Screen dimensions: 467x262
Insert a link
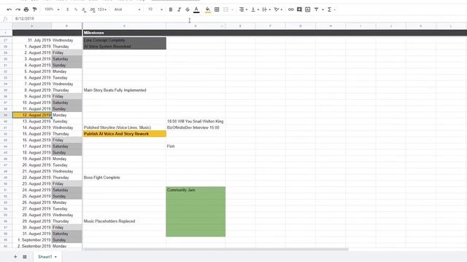pos(290,9)
